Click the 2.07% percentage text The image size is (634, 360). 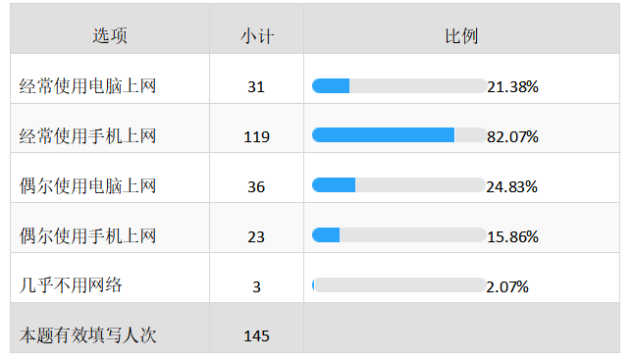point(507,287)
